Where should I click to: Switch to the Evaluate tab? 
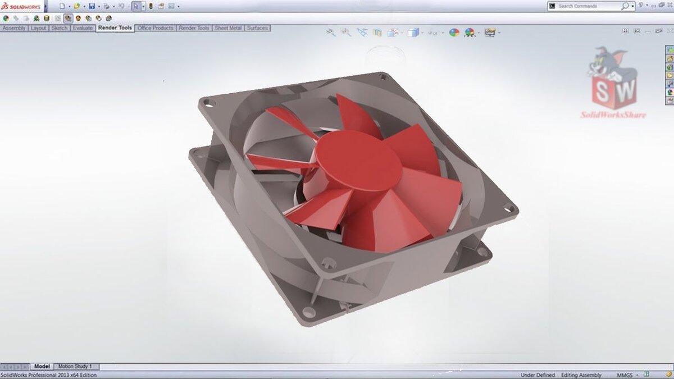tap(83, 28)
